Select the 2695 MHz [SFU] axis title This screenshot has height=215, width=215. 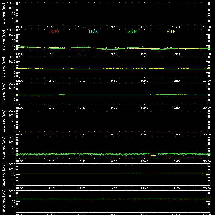click(x=3, y=121)
